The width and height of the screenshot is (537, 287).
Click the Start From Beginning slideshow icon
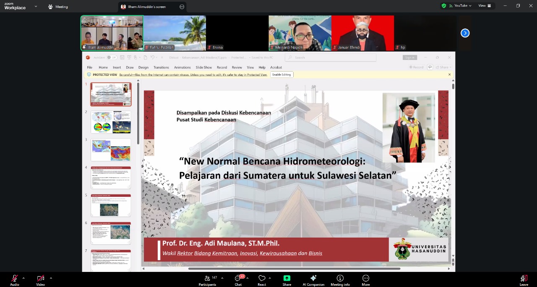tap(129, 57)
